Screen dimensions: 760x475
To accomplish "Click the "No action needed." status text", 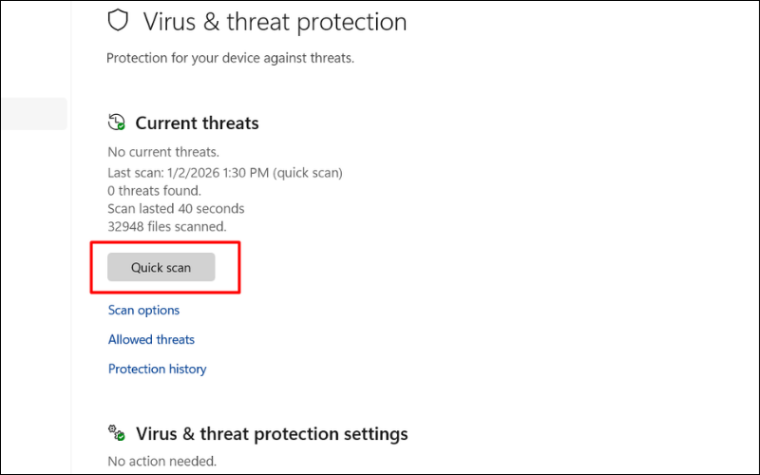I will pyautogui.click(x=161, y=462).
